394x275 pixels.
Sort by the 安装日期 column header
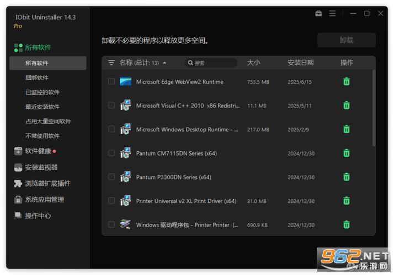coord(301,63)
